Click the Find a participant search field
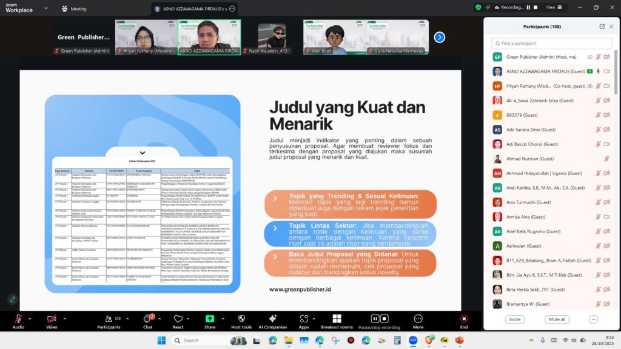Viewport: 621px width, 349px height. pos(552,44)
